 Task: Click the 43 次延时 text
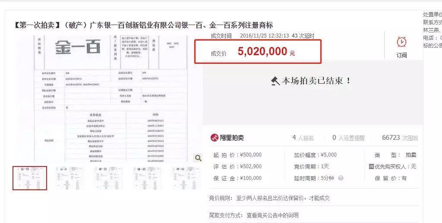point(303,36)
